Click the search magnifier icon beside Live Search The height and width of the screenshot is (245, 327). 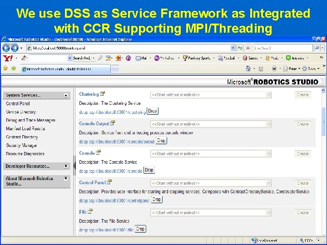tap(317, 48)
